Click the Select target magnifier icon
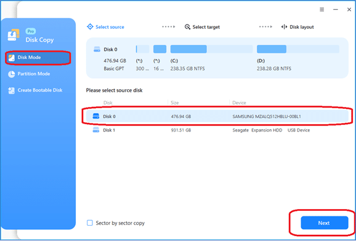This screenshot has width=356, height=241. click(x=187, y=27)
